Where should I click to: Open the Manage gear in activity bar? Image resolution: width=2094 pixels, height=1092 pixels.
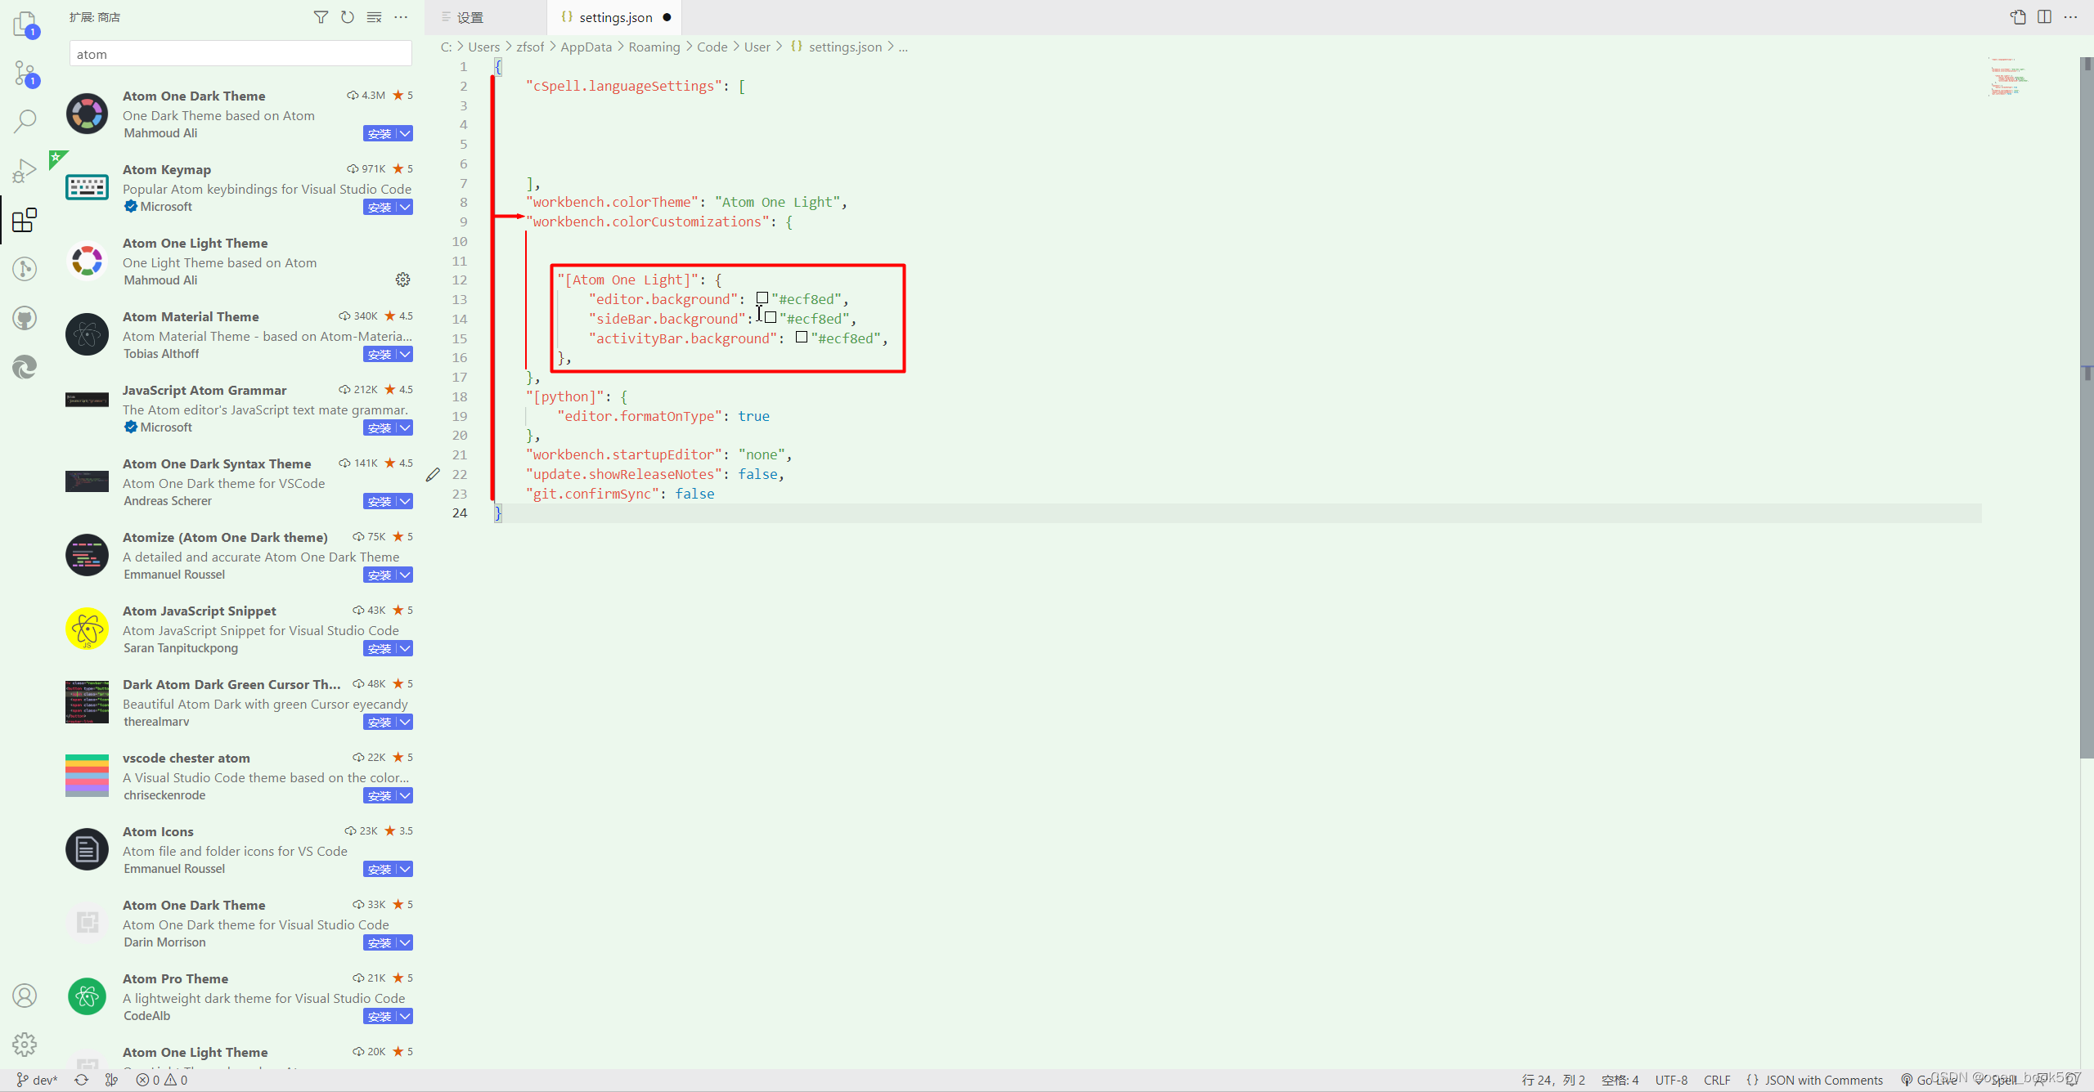[25, 1044]
